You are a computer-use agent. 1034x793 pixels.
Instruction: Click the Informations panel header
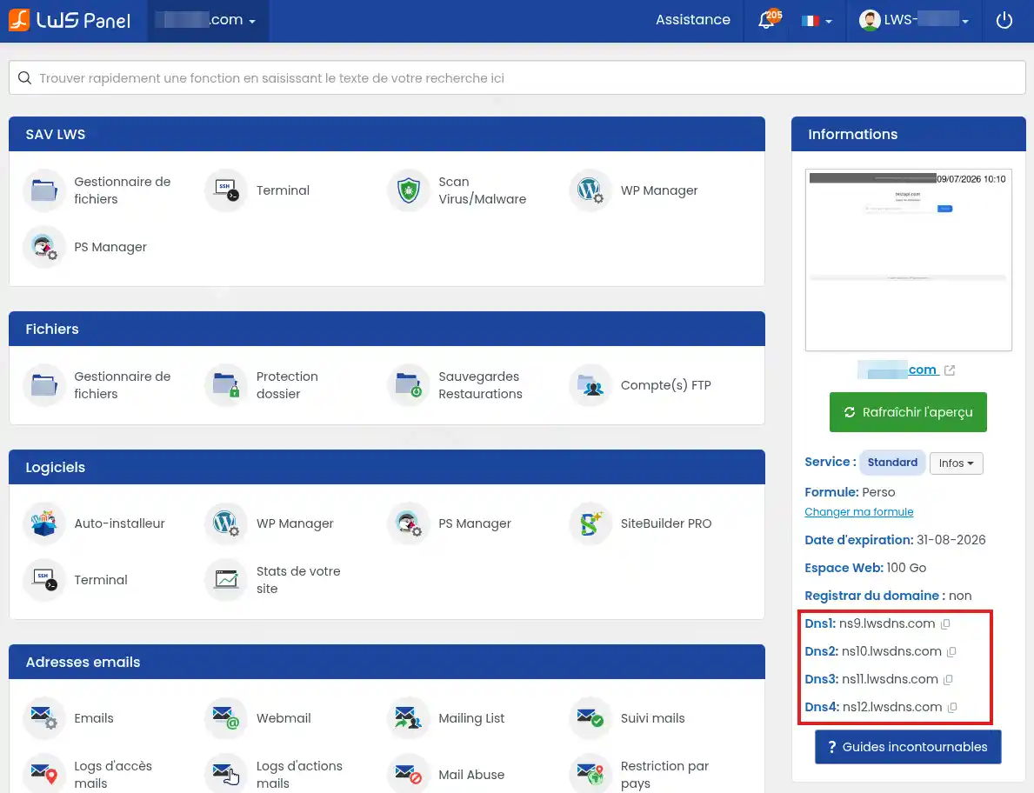pyautogui.click(x=908, y=134)
